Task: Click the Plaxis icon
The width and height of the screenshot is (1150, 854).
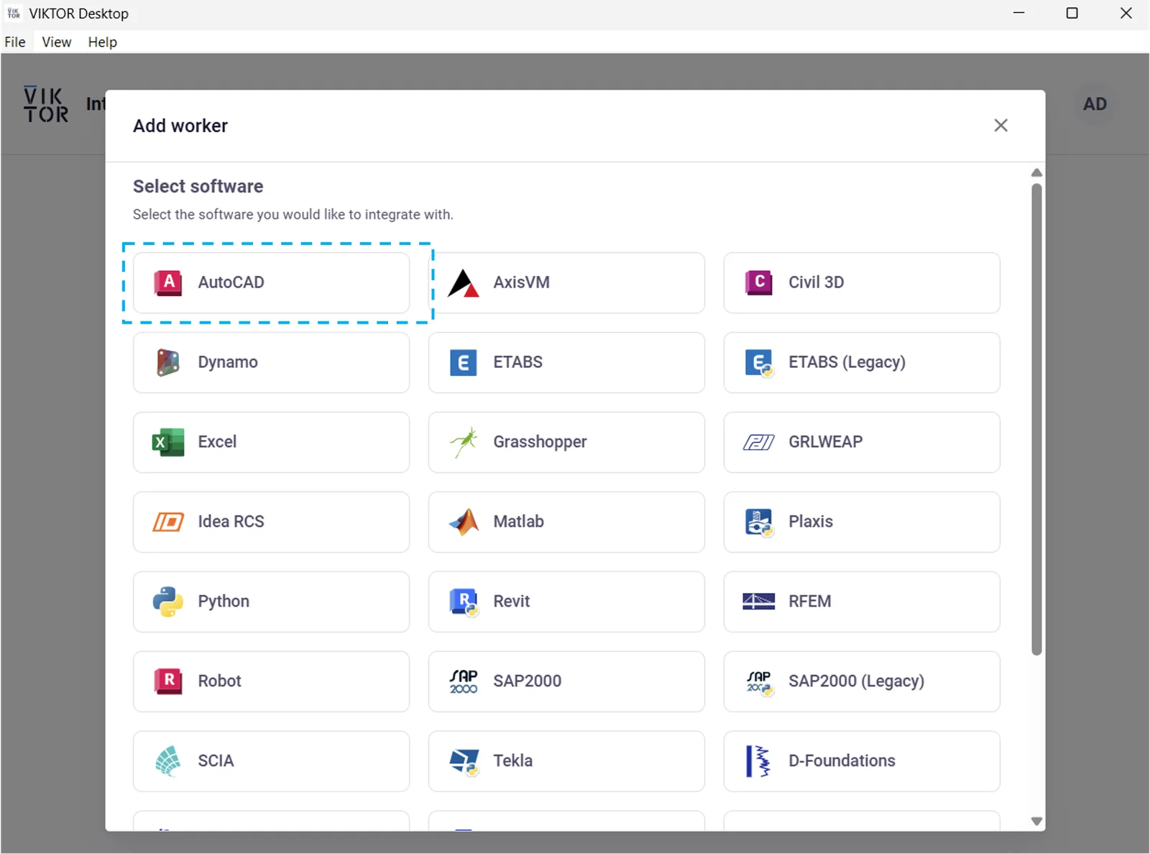Action: click(758, 523)
